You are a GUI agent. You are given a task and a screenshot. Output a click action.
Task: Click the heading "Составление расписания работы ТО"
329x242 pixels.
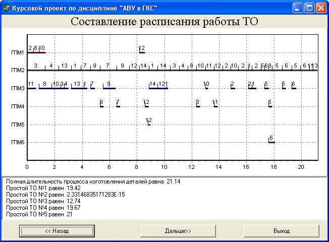164,21
